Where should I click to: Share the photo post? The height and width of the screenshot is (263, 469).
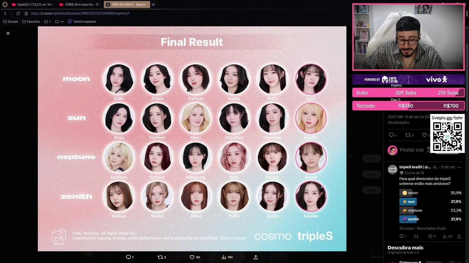(256, 257)
